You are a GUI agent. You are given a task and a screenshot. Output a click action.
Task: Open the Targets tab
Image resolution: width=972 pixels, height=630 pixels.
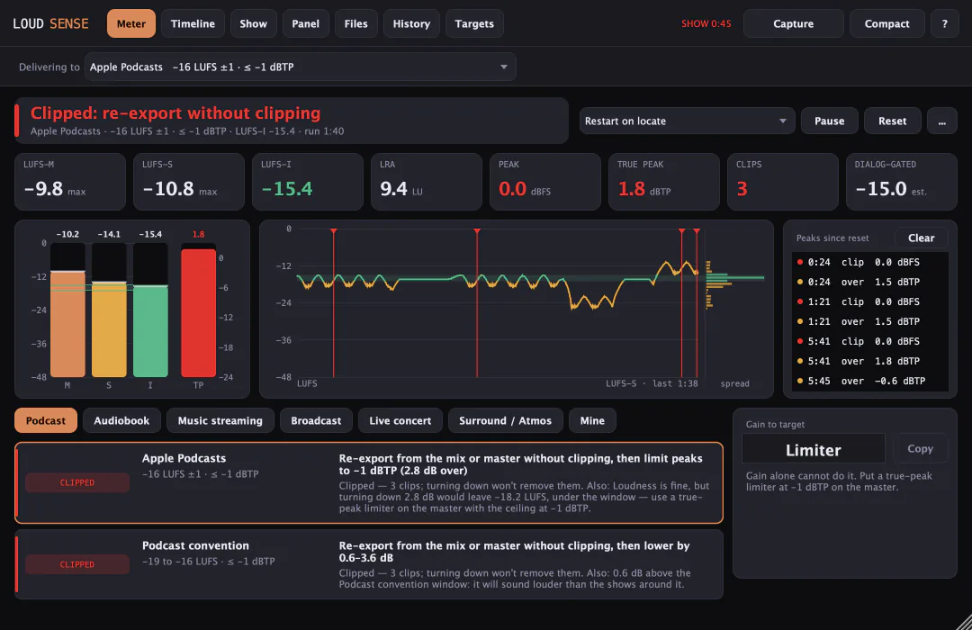point(474,23)
